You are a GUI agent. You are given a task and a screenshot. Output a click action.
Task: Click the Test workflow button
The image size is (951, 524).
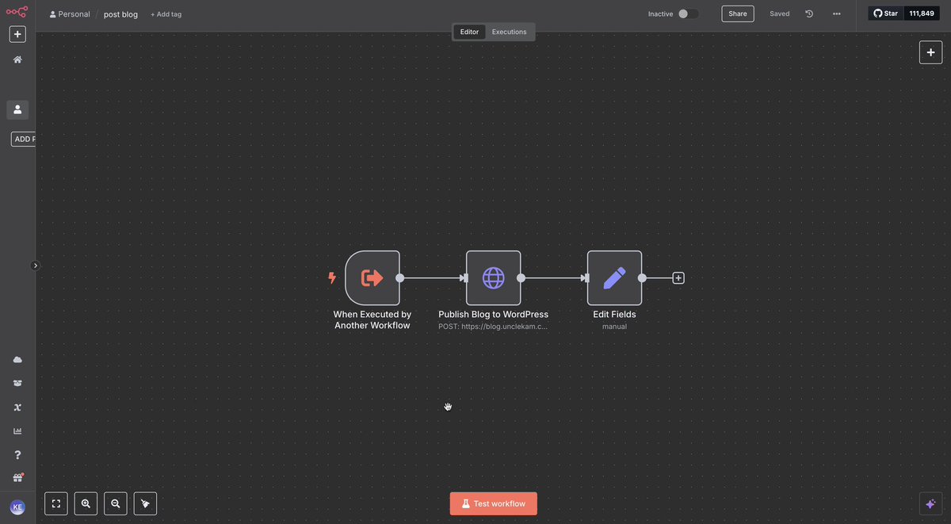tap(493, 503)
